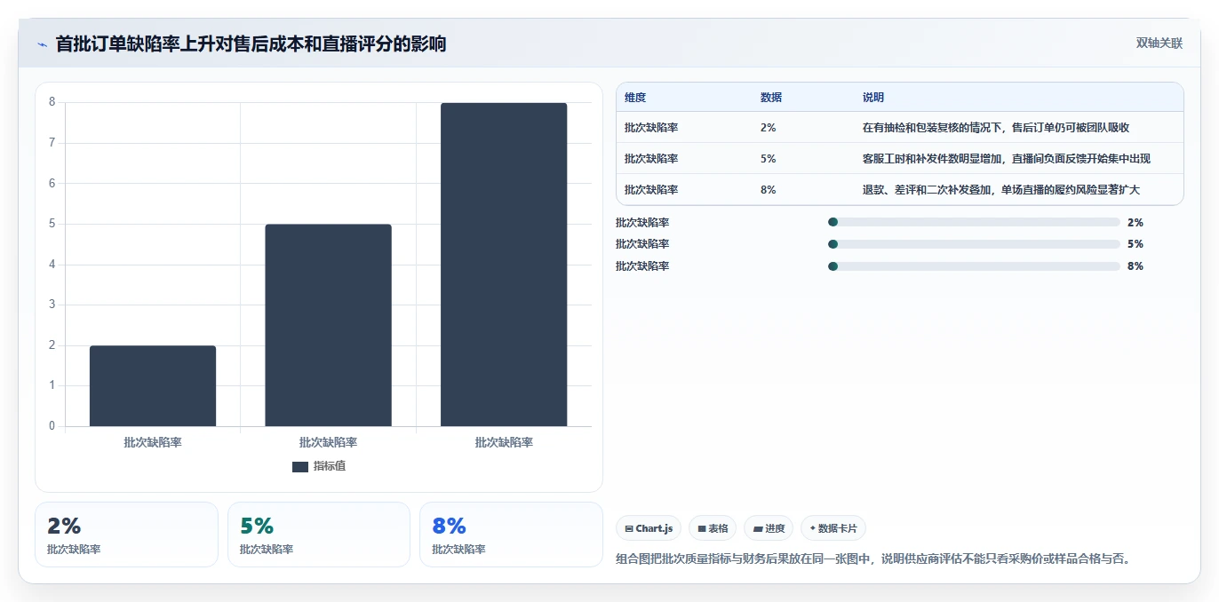
Task: Click the 维度 column header
Action: click(x=635, y=98)
